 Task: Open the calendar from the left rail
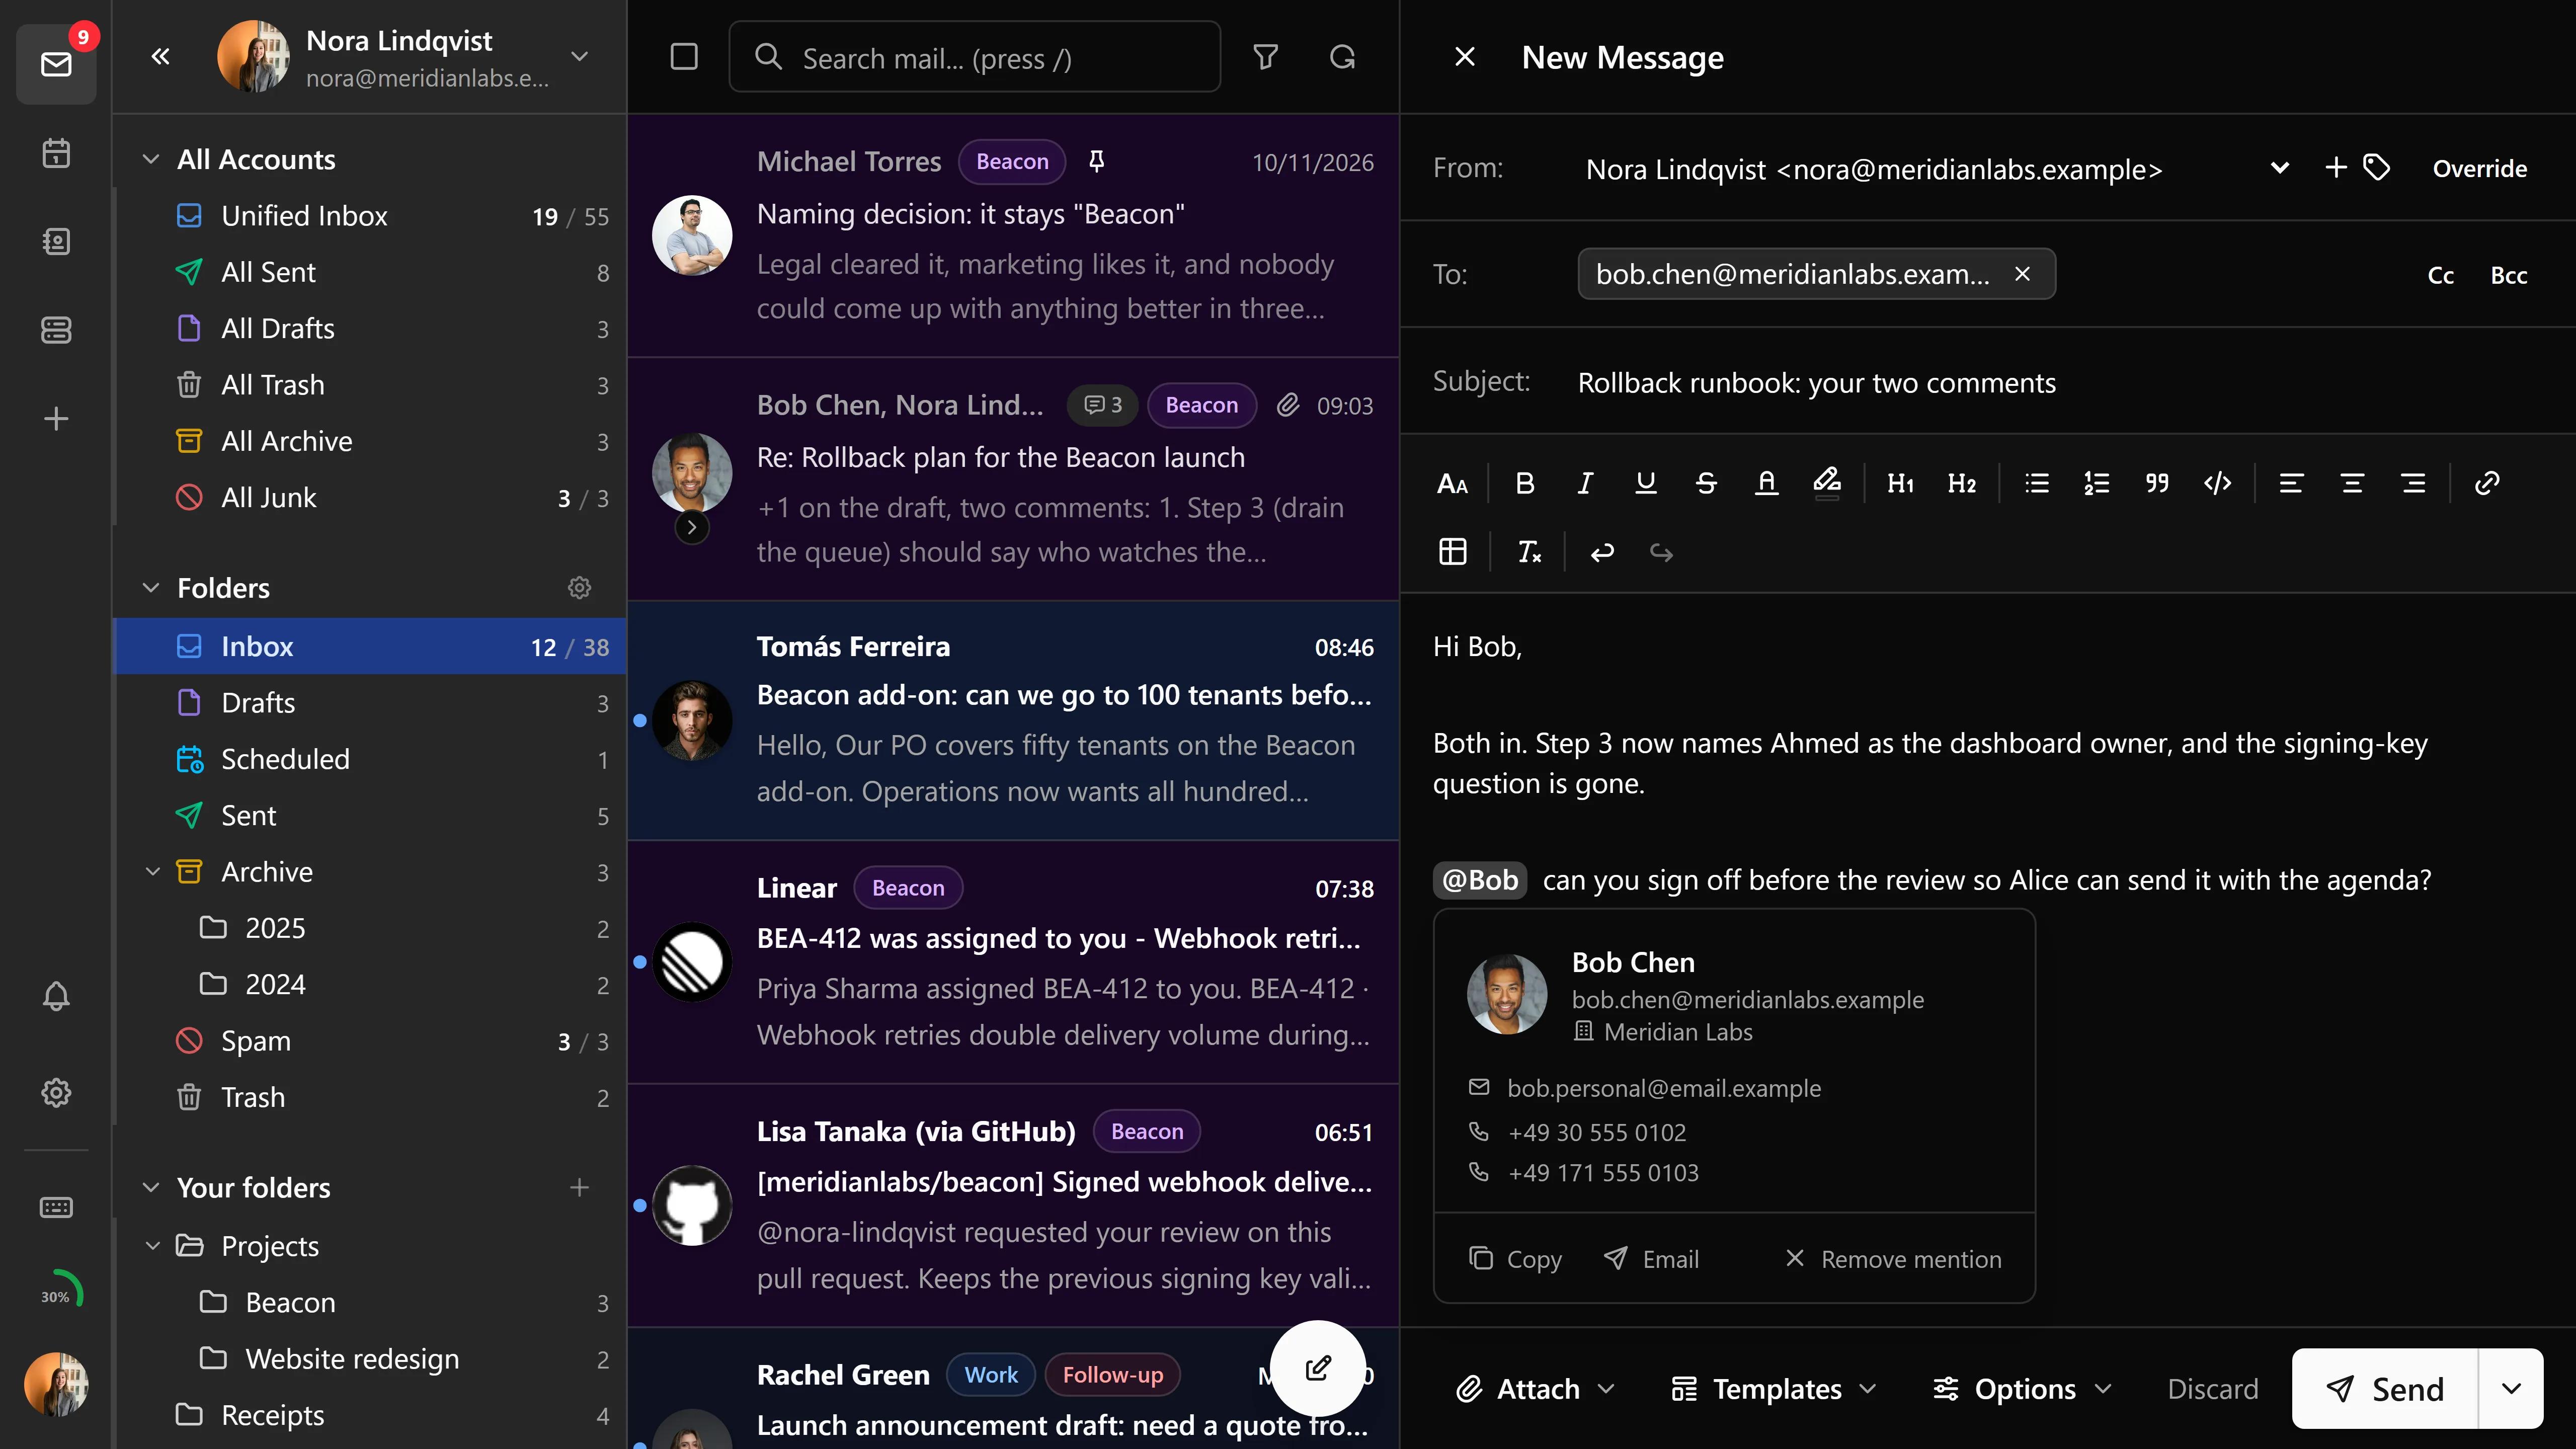point(56,153)
